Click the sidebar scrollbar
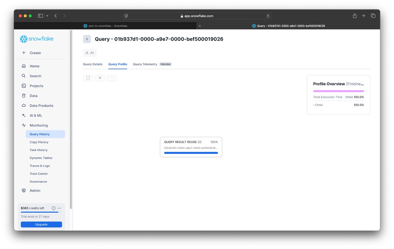This screenshot has height=249, width=394. [71, 120]
